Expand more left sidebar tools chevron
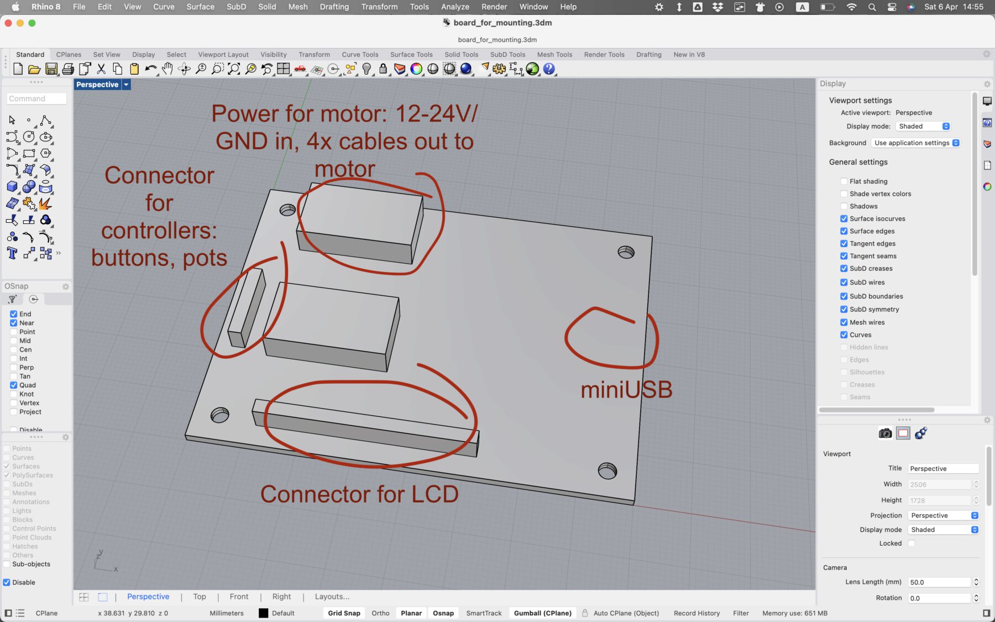 [59, 253]
